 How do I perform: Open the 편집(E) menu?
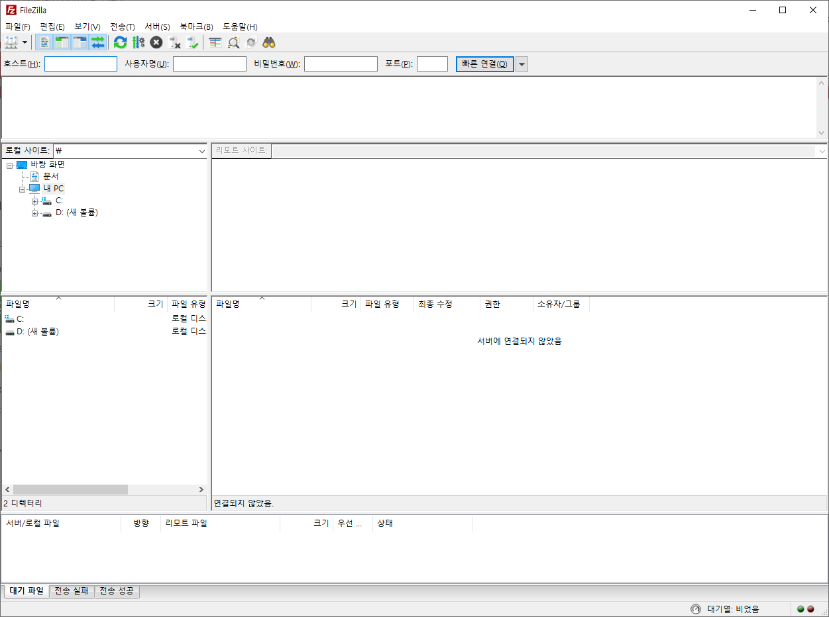point(52,26)
